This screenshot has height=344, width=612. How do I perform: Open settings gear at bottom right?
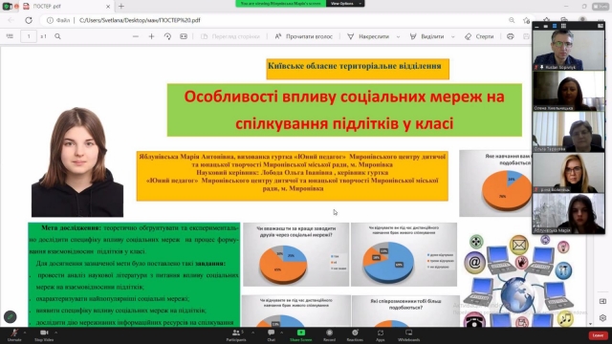tap(602, 318)
